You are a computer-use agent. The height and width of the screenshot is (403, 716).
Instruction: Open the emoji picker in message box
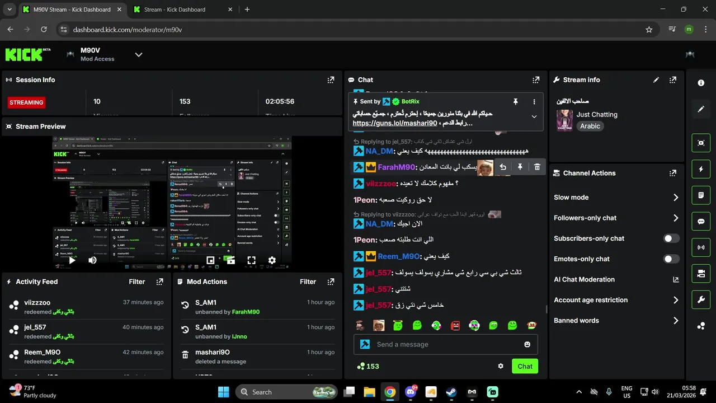pyautogui.click(x=527, y=345)
